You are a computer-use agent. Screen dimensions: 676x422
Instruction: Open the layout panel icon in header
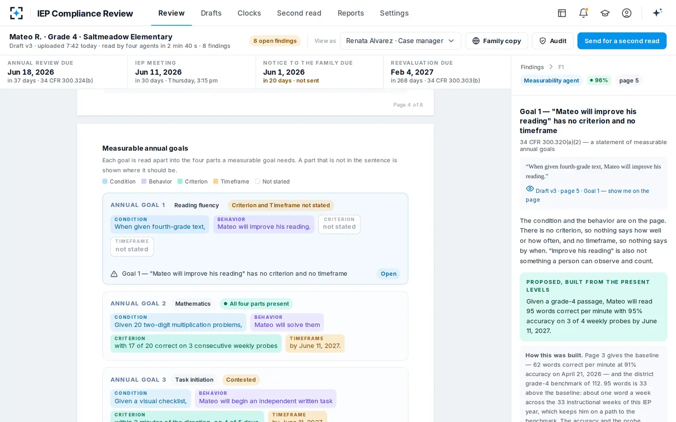point(562,13)
